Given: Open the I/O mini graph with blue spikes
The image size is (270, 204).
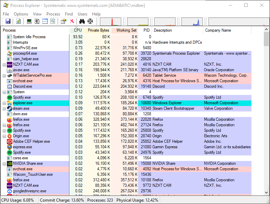Looking at the screenshot, I should click(192, 22).
